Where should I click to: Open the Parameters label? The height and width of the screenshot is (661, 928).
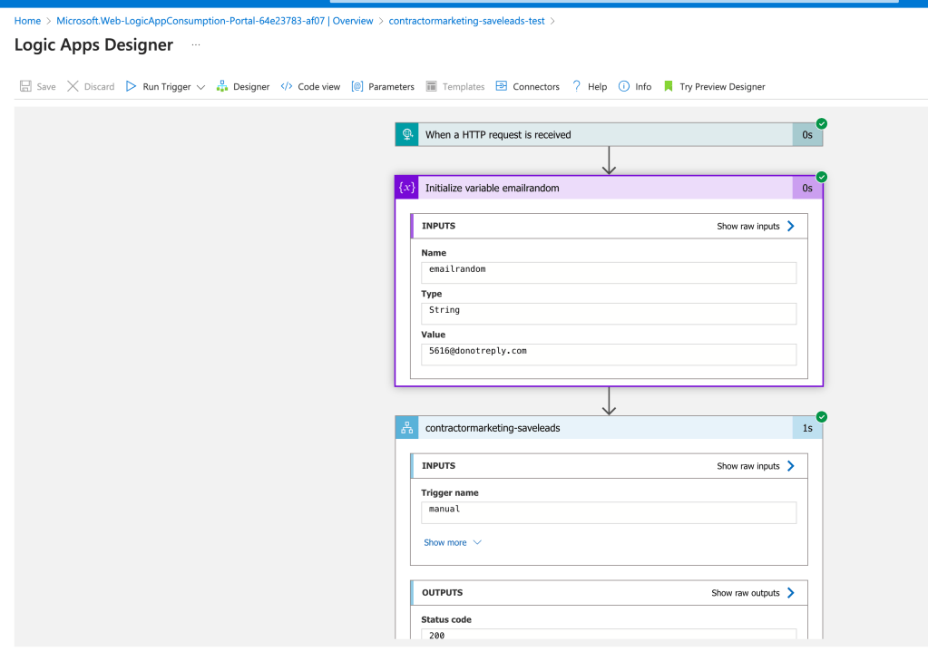point(391,86)
